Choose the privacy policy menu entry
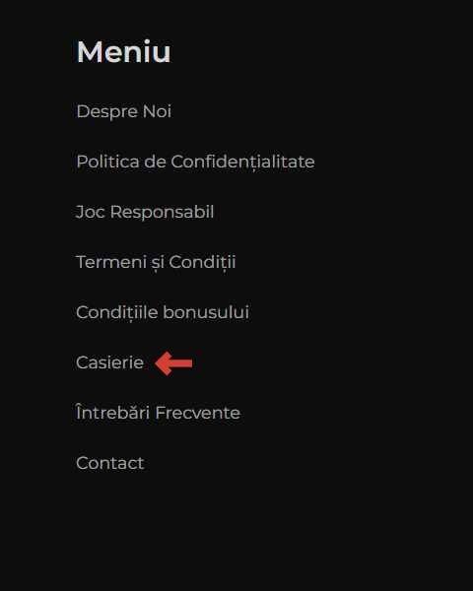 [x=195, y=163]
